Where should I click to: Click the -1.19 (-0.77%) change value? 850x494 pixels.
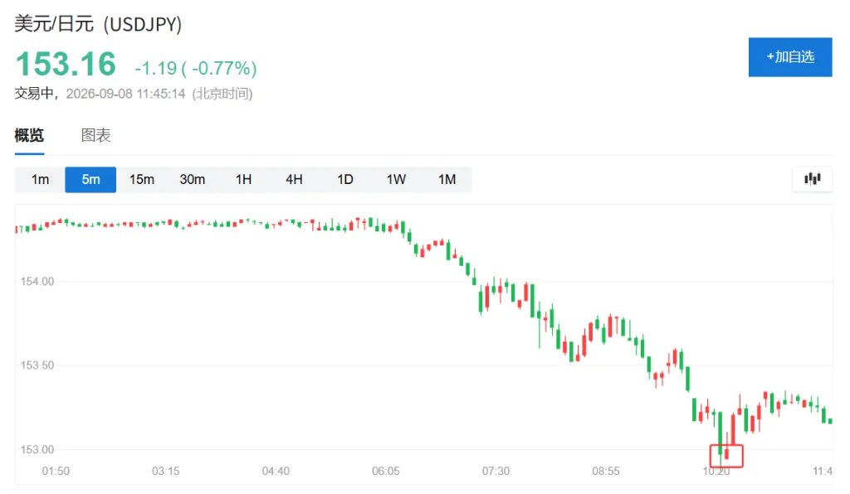196,68
